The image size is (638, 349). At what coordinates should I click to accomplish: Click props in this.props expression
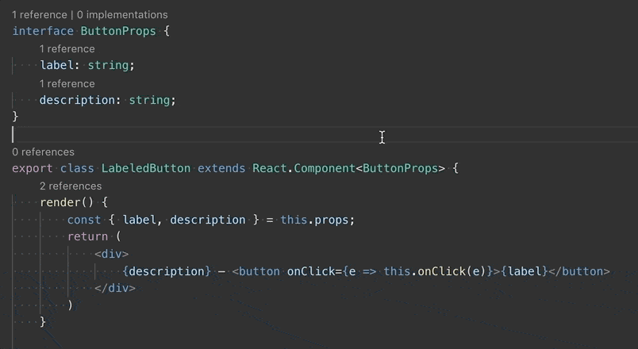pyautogui.click(x=332, y=220)
